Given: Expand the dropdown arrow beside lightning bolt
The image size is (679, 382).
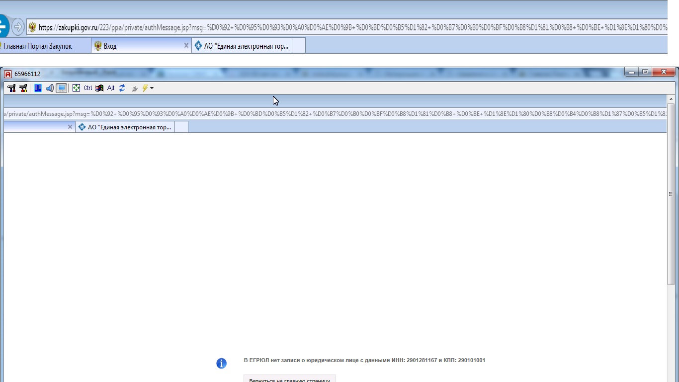Looking at the screenshot, I should coord(152,89).
